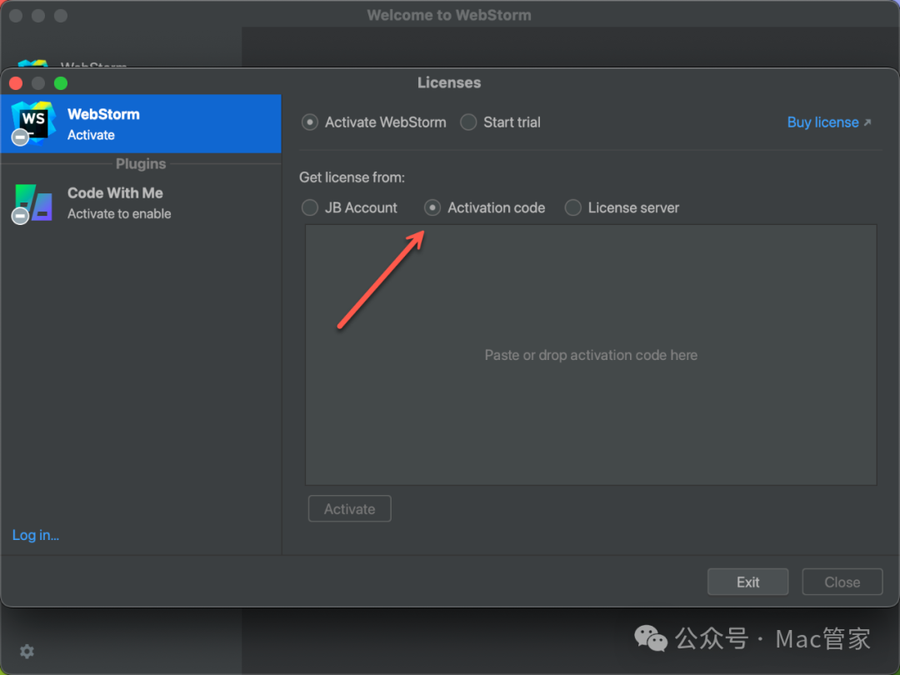Image resolution: width=900 pixels, height=675 pixels.
Task: Select Code With Me plugin entry
Action: click(x=141, y=203)
